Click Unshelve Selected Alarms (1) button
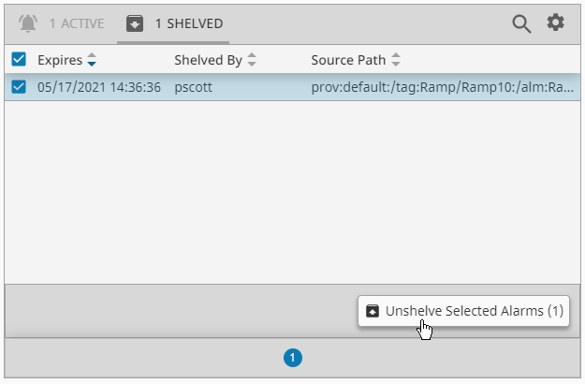 pyautogui.click(x=463, y=311)
